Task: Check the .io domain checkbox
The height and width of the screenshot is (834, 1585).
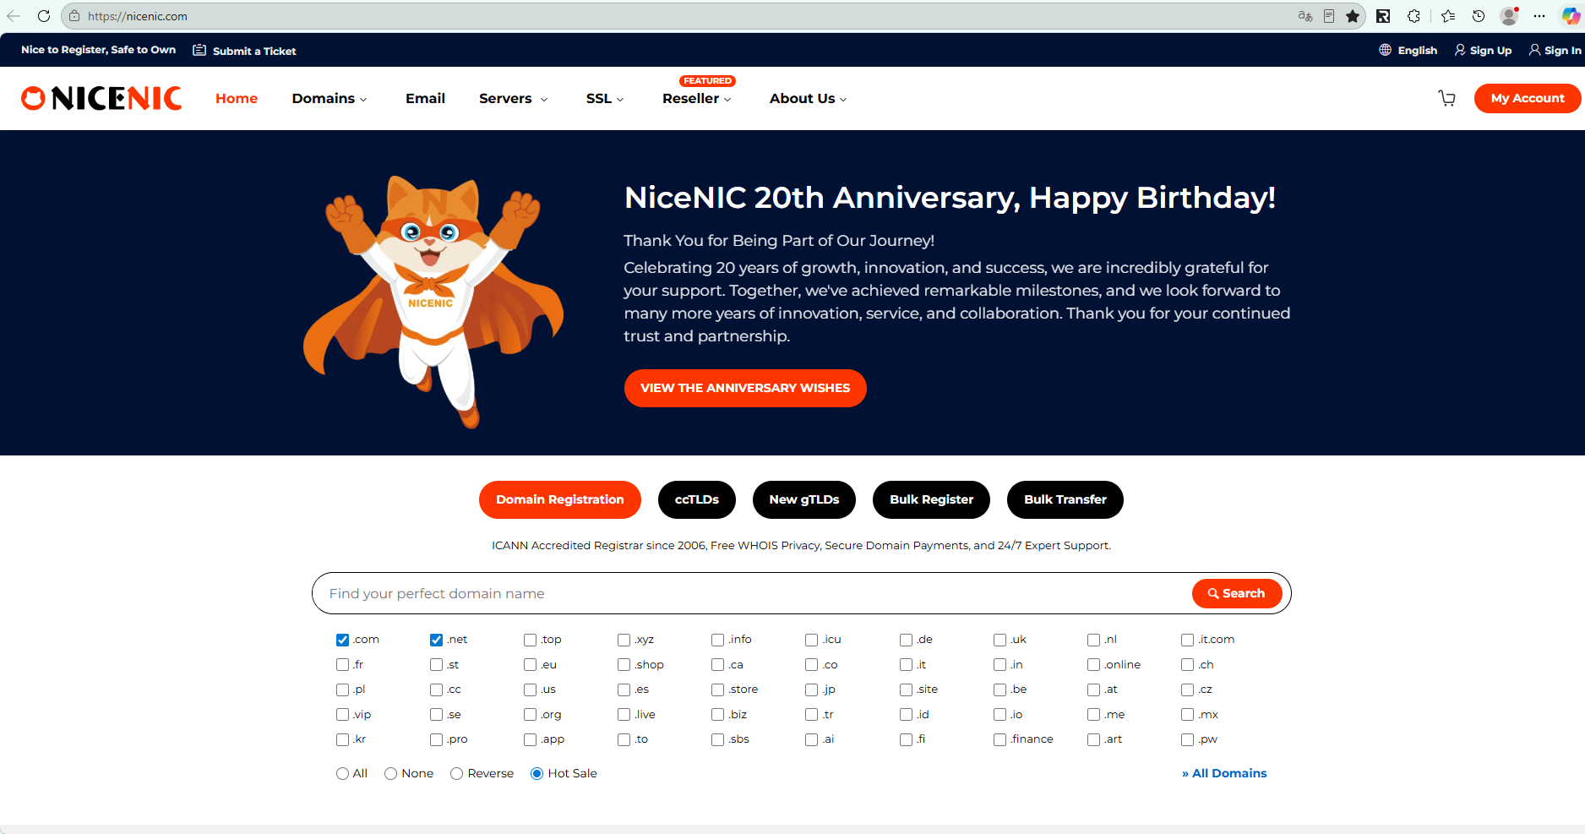Action: tap(999, 715)
